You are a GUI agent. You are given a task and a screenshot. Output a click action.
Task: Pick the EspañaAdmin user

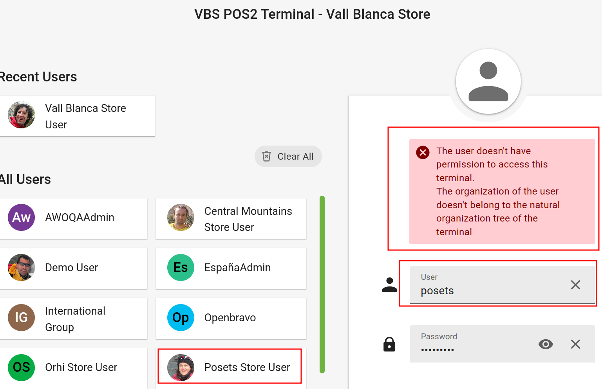point(231,268)
